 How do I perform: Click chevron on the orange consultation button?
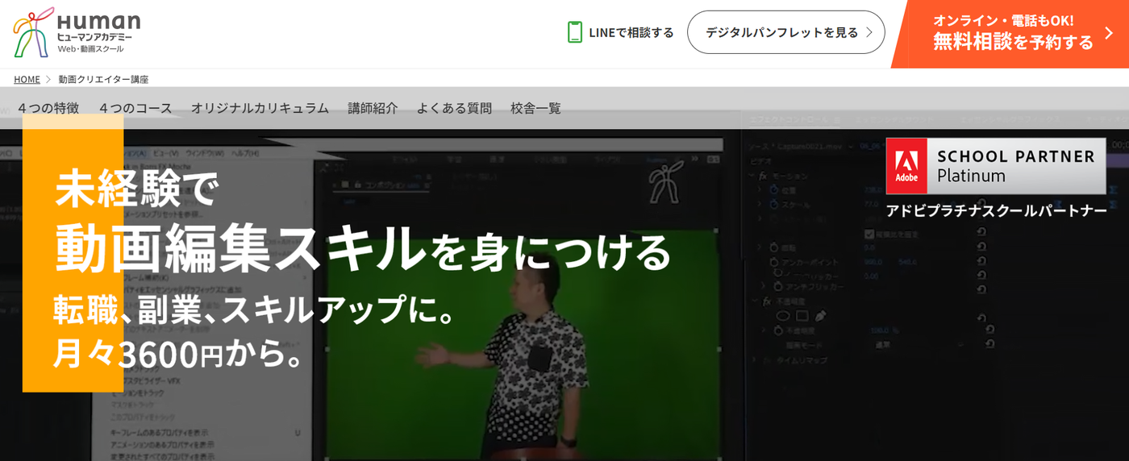pos(1109,33)
